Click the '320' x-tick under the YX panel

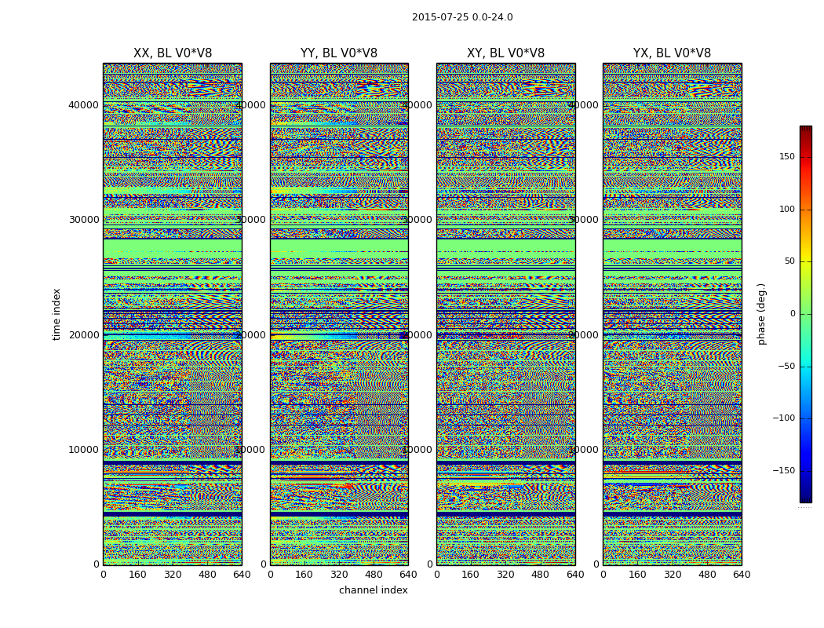672,575
